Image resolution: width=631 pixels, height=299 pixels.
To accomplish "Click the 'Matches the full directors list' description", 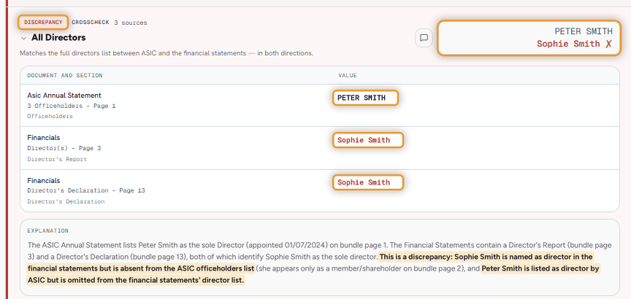I will (167, 53).
